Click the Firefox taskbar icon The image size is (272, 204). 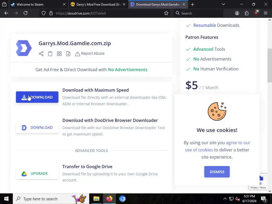(109, 199)
